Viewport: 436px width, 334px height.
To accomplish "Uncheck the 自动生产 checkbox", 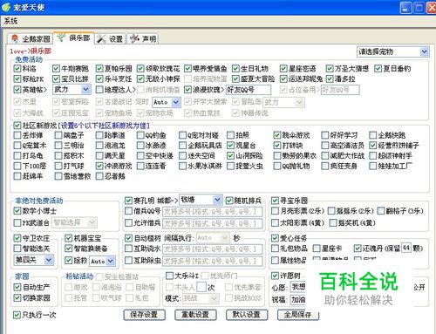I will coord(17,287).
